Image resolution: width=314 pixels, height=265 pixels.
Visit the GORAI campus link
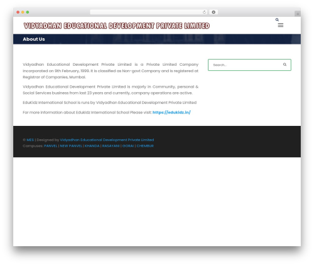[x=128, y=146]
